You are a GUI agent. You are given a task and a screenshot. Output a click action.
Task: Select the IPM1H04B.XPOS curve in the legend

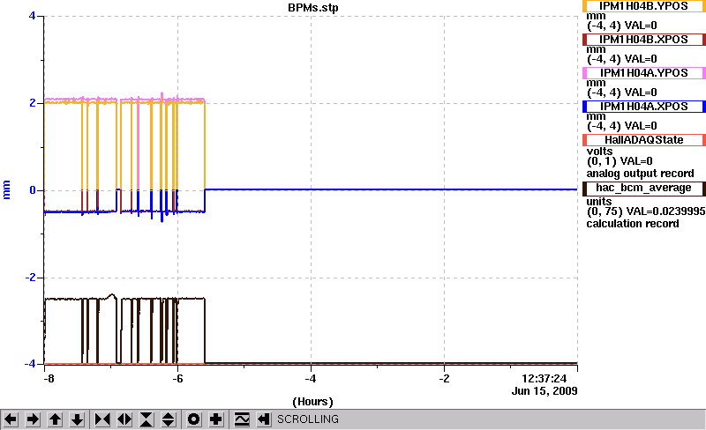pos(644,40)
